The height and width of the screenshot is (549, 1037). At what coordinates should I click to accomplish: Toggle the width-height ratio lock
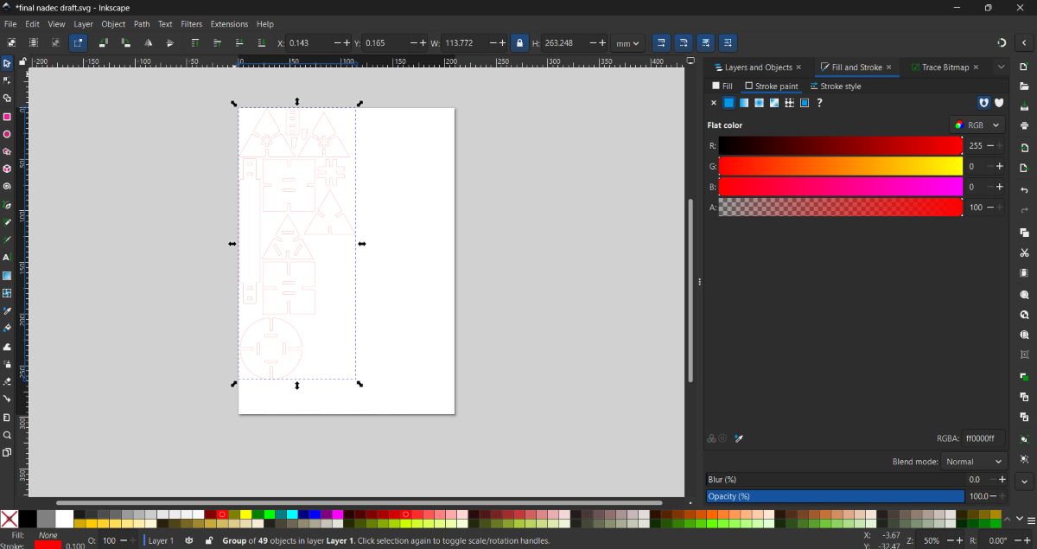(519, 43)
